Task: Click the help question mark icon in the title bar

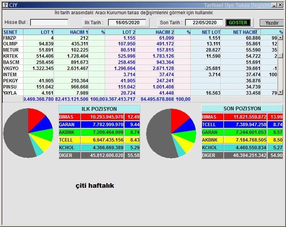Action: pos(6,5)
